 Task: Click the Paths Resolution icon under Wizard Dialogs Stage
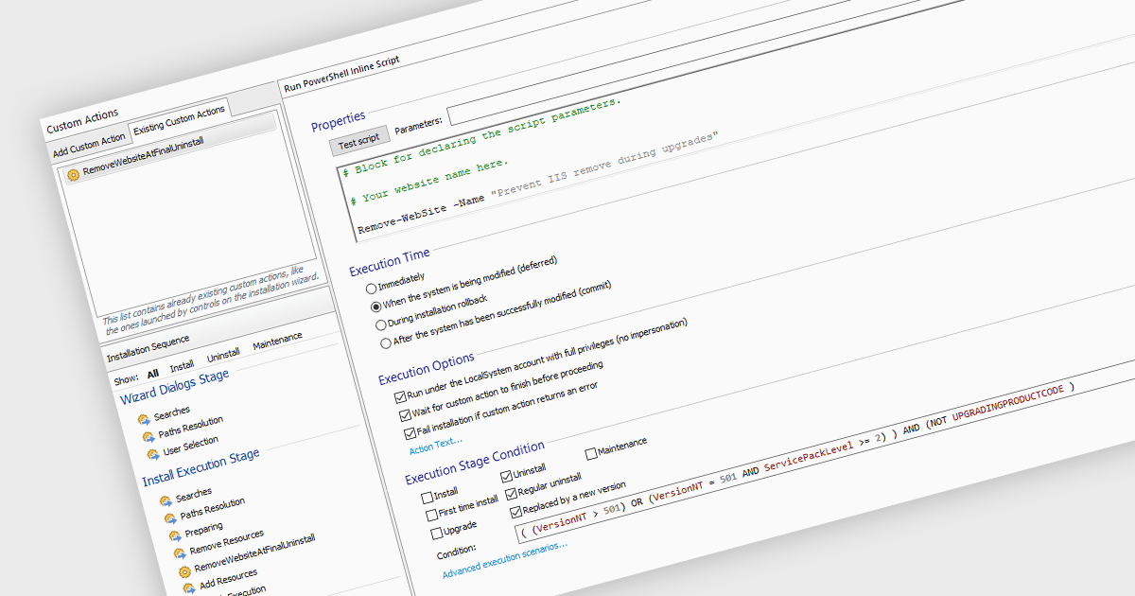click(148, 436)
